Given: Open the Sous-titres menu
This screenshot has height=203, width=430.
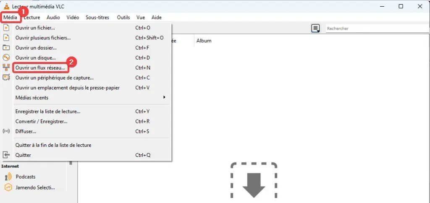Looking at the screenshot, I should click(97, 18).
